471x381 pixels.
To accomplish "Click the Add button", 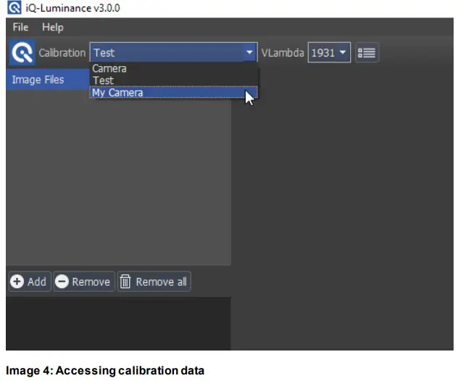I will click(30, 282).
